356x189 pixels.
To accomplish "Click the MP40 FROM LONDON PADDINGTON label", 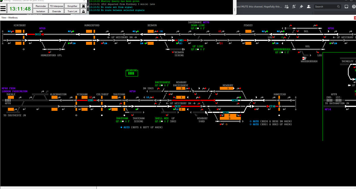I will tap(15, 90).
